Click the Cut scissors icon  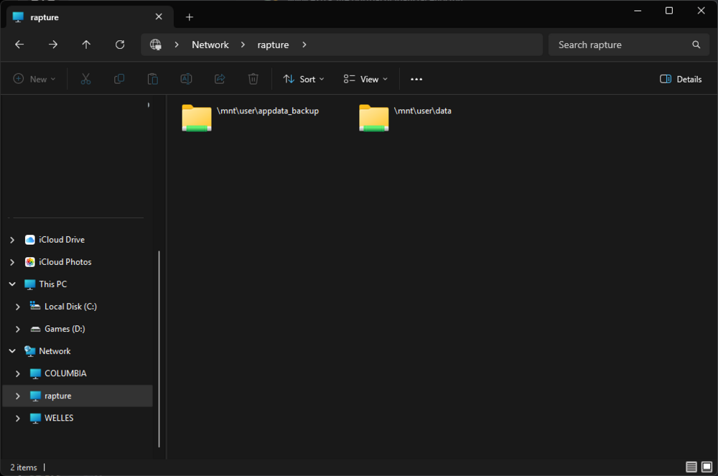coord(85,79)
